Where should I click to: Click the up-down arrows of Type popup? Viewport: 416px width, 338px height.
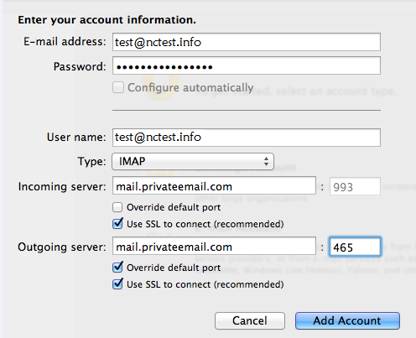(x=266, y=161)
